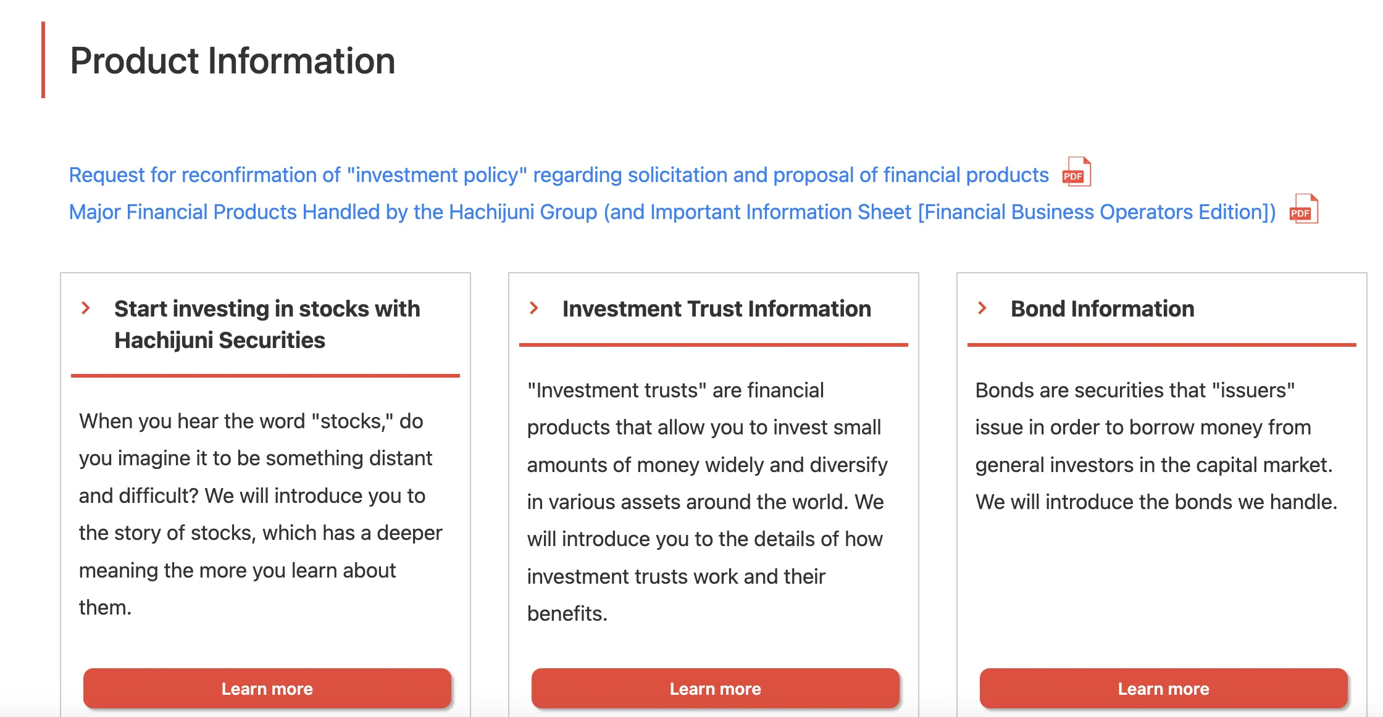The width and height of the screenshot is (1383, 717).
Task: Open the Bond Information heading
Action: [x=1103, y=309]
